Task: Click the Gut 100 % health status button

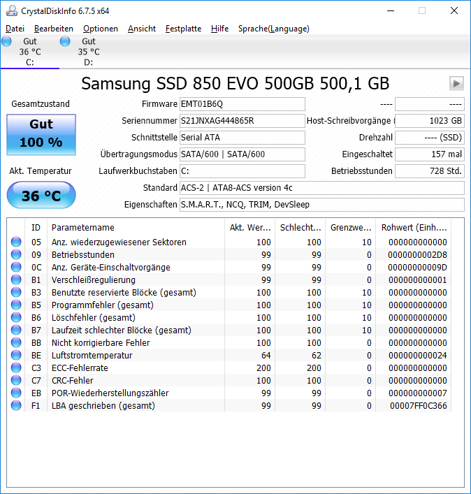Action: [41, 135]
